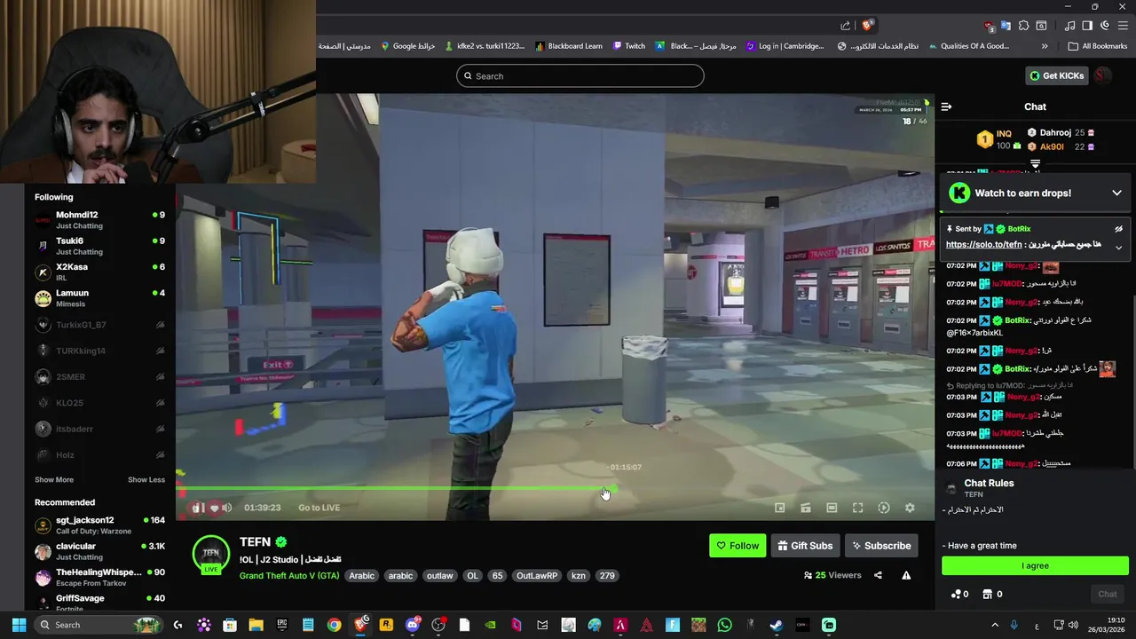Open WhatsApp from the taskbar
Viewport: 1136px width, 639px height.
pyautogui.click(x=724, y=625)
